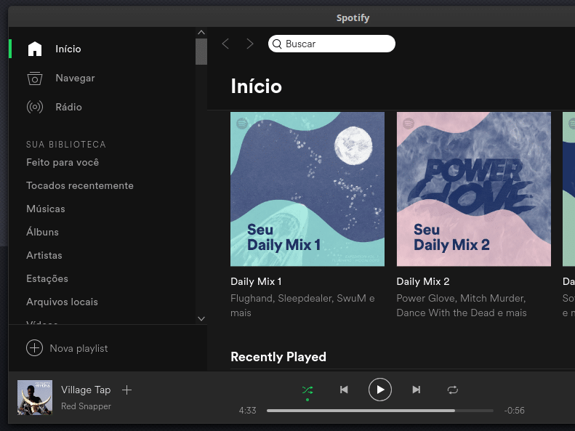
Task: Skip to the next track
Action: [417, 390]
